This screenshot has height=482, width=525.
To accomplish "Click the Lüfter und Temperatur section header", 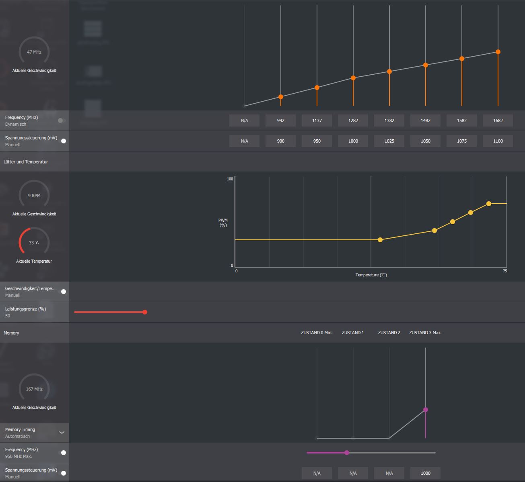I will 26,162.
